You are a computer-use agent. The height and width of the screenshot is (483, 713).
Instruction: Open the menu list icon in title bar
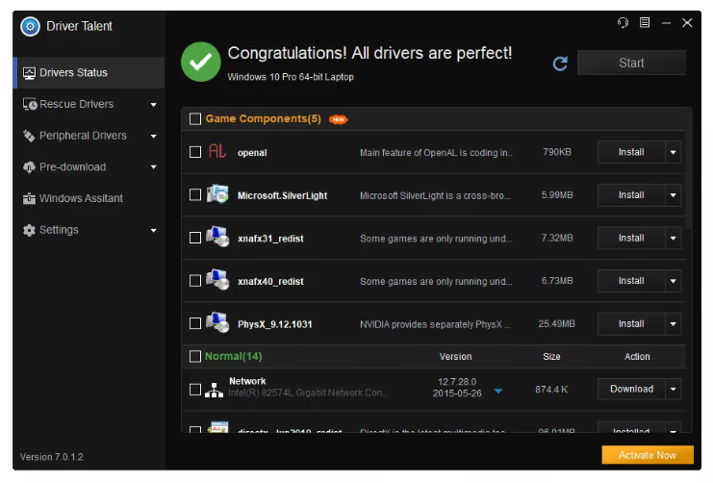pos(645,22)
